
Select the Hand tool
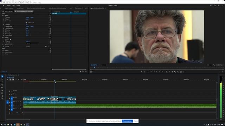tap(2, 96)
